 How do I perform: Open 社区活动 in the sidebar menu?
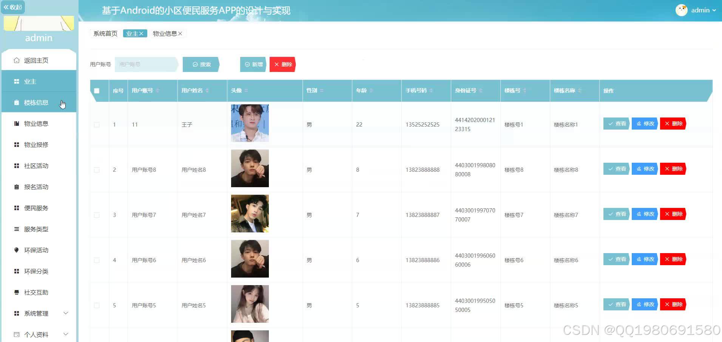coord(39,166)
